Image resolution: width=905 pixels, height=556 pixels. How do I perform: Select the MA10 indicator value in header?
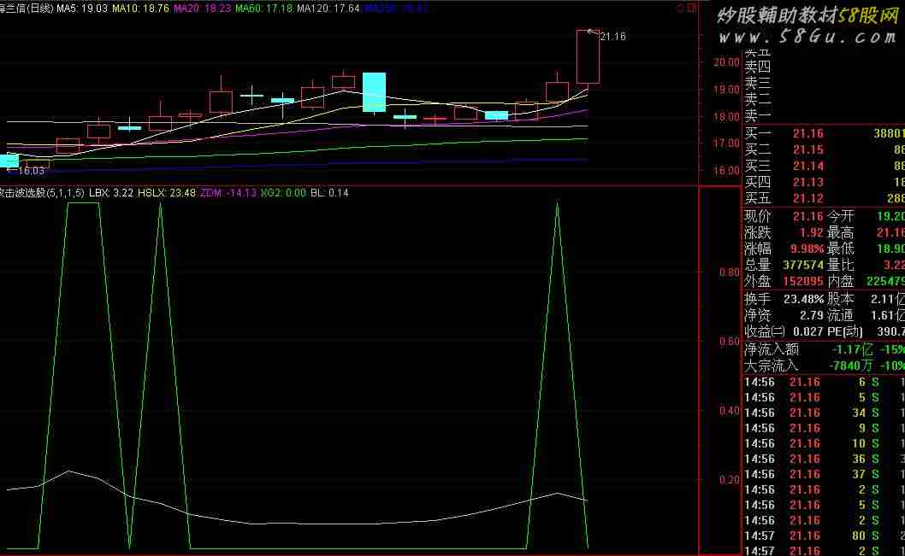point(140,8)
